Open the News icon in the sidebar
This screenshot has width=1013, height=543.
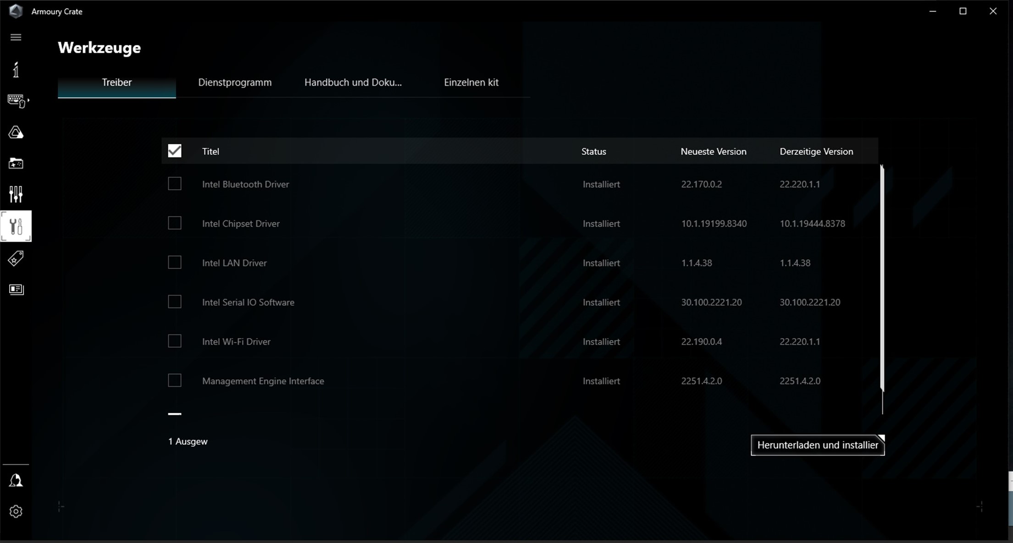[16, 289]
